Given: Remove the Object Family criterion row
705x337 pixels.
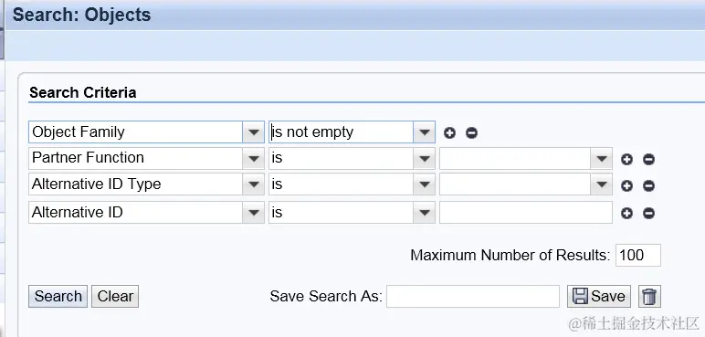Looking at the screenshot, I should 471,132.
